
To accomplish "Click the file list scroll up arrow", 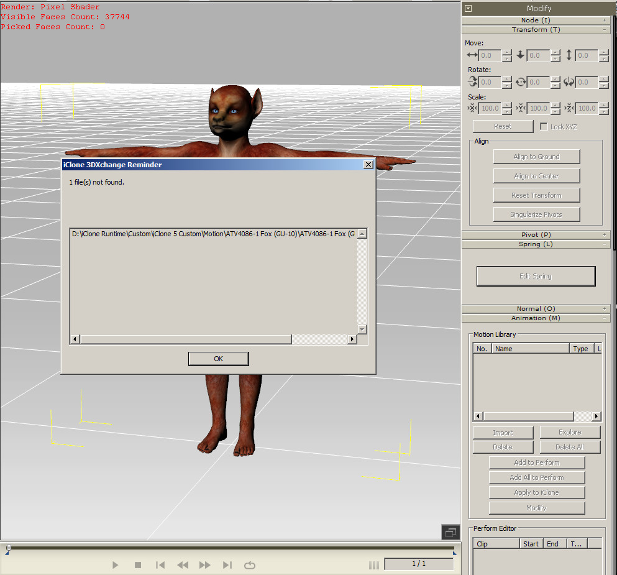I will tap(362, 234).
